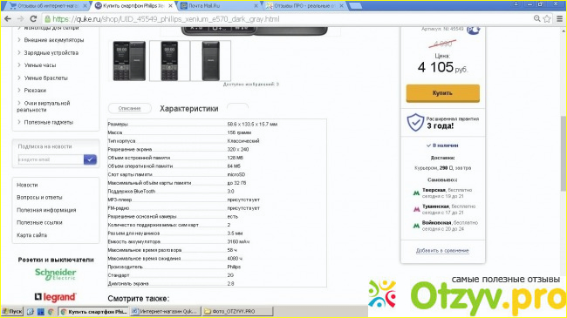Click the browser back arrow
Viewport: 567px width, 318px height.
(8, 19)
